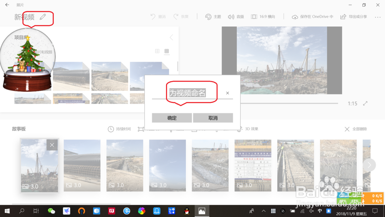Change the 16:9 横向 aspect ratio
The height and width of the screenshot is (217, 385).
coord(263,17)
